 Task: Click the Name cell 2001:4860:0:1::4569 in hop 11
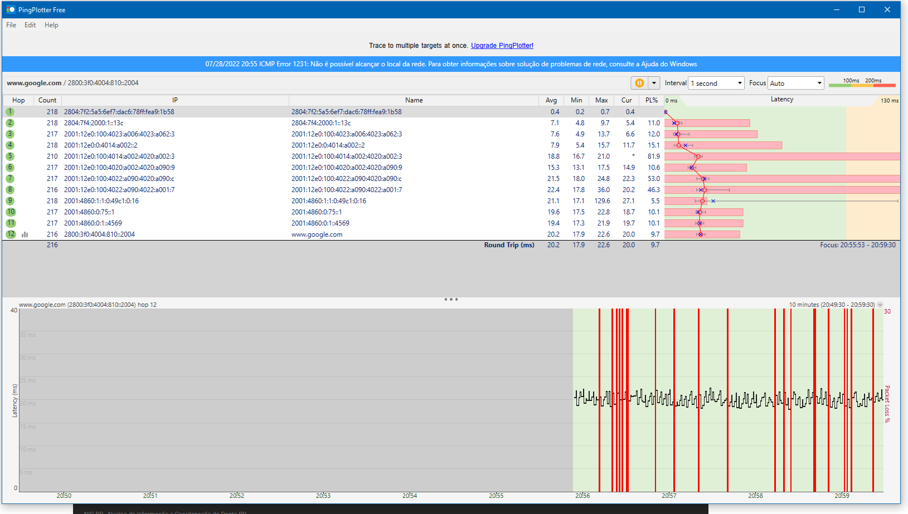pos(321,223)
